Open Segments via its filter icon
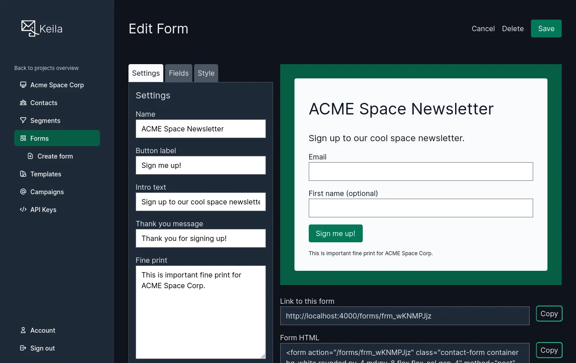This screenshot has width=576, height=363. coord(23,120)
